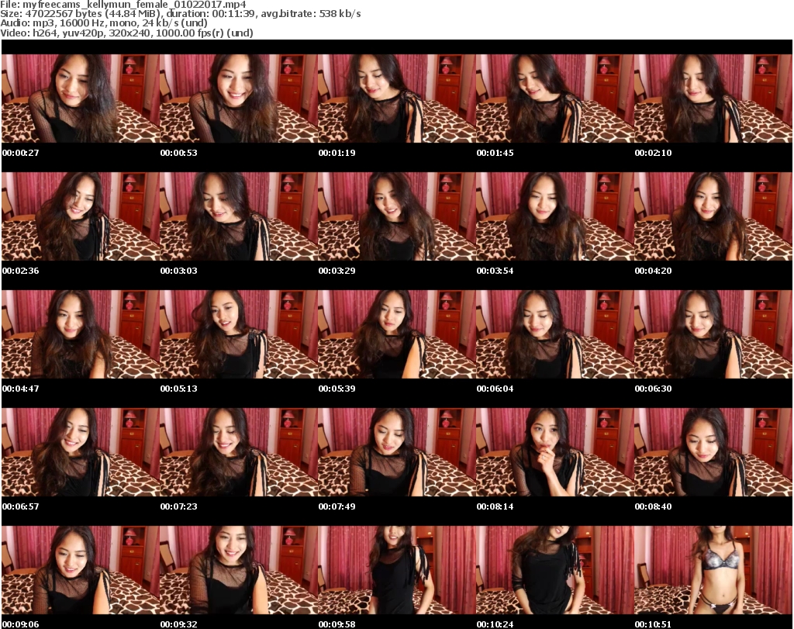
Task: Click the thumbnail above timestamp 00:00:27
Action: 81,98
